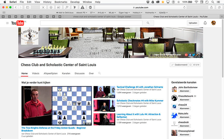This screenshot has width=224, height=139.
Task: Open the Bookmarks menu
Action: [61, 2]
